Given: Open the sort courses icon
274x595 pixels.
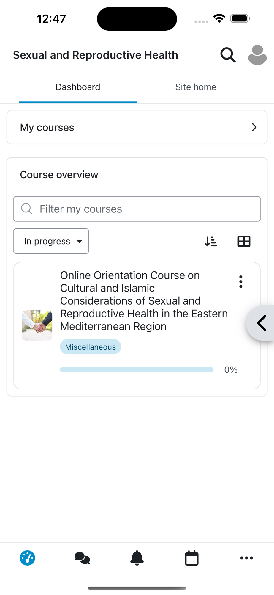Looking at the screenshot, I should click(x=211, y=241).
